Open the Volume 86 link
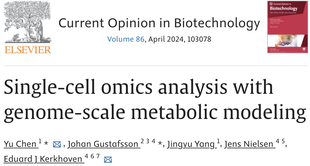The height and width of the screenshot is (166, 310). [x=126, y=39]
